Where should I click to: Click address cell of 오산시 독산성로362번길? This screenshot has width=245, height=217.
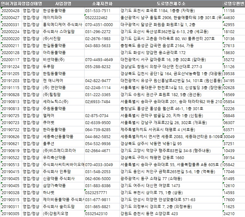click(171, 32)
